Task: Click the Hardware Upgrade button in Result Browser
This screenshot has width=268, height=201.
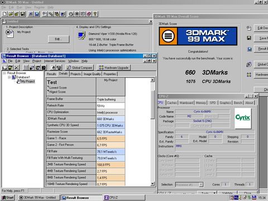Action: click(x=114, y=68)
